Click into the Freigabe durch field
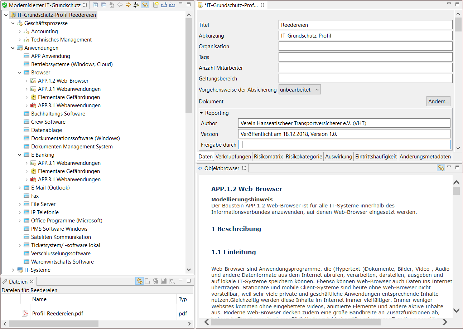Screen dimensions: 463x329 [344, 145]
